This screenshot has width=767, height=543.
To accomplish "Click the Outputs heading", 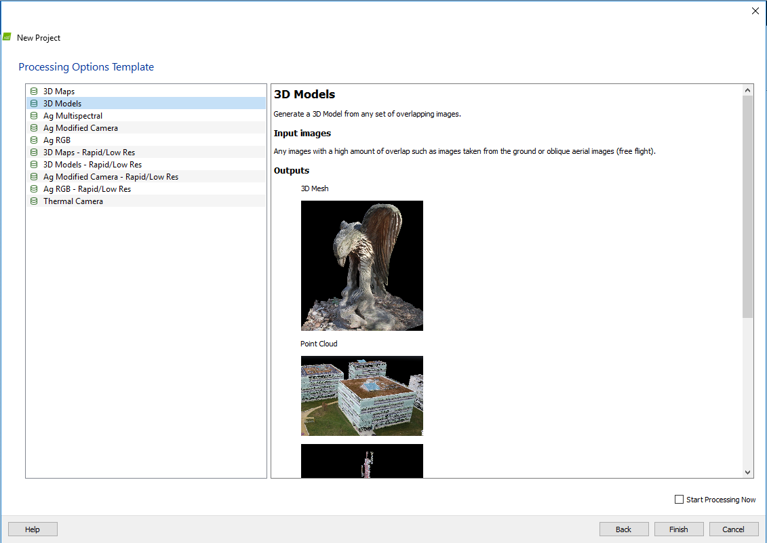I will pos(292,171).
